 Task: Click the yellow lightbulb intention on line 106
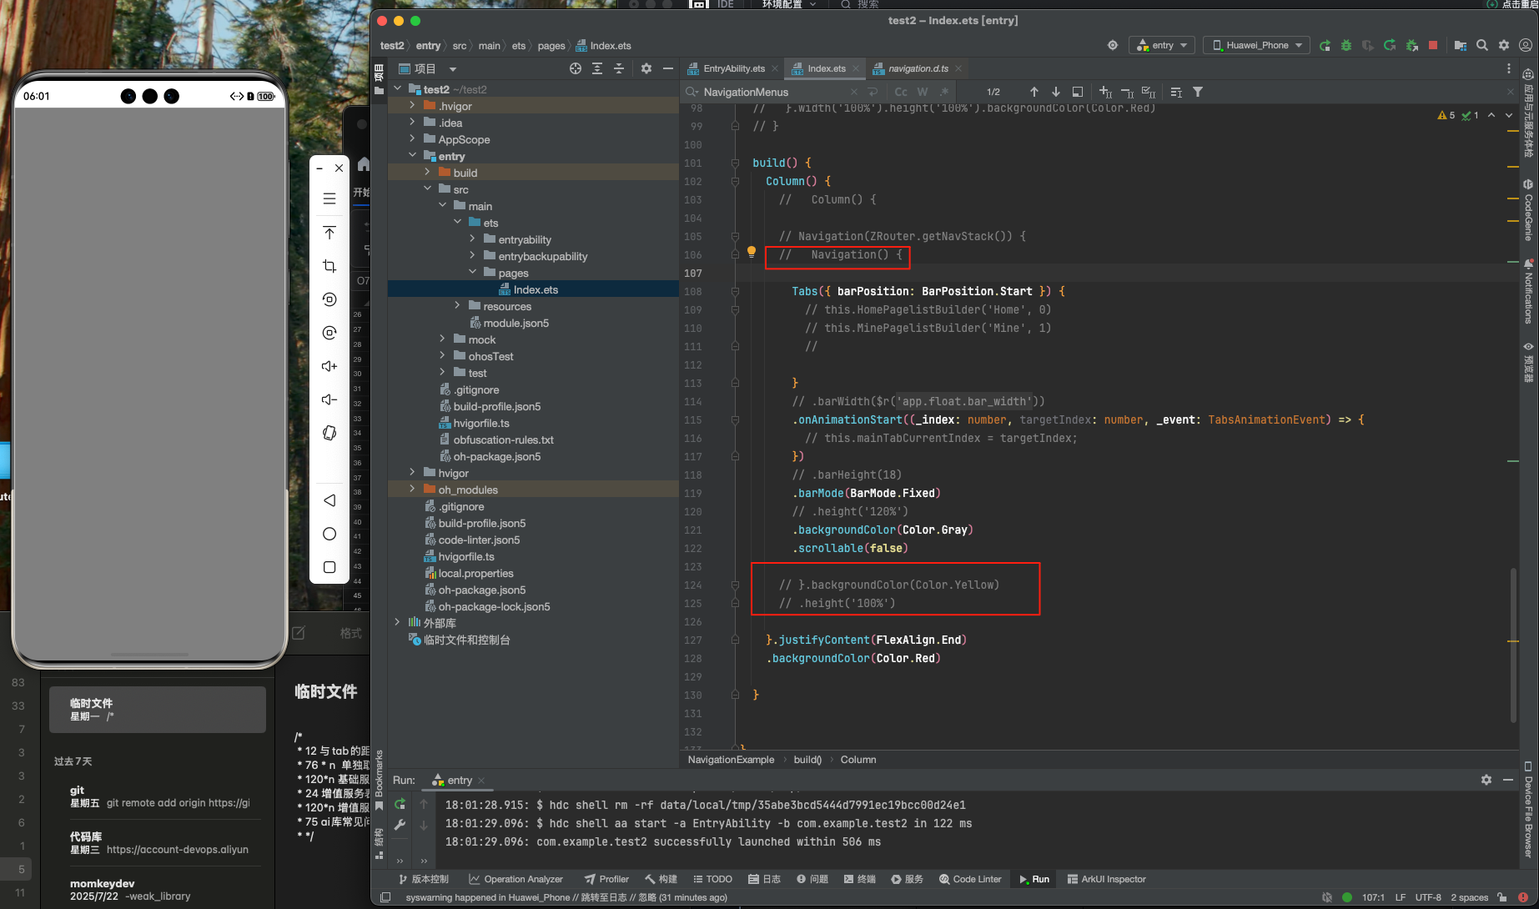751,251
